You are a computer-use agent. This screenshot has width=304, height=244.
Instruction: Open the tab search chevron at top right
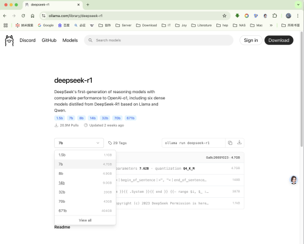(298, 5)
